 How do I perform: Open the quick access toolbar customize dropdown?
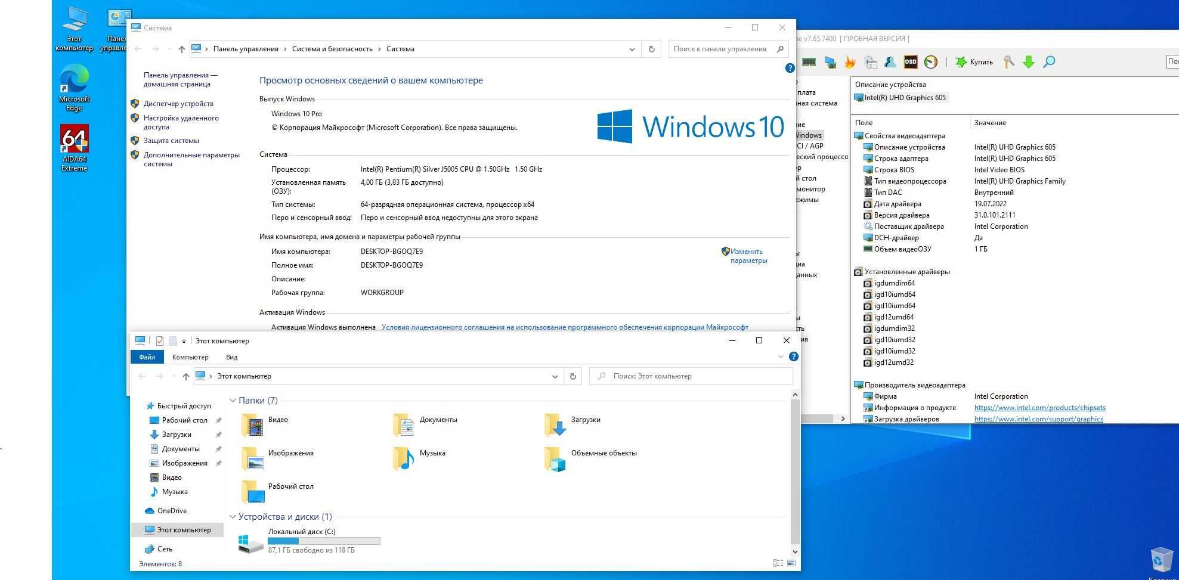184,341
